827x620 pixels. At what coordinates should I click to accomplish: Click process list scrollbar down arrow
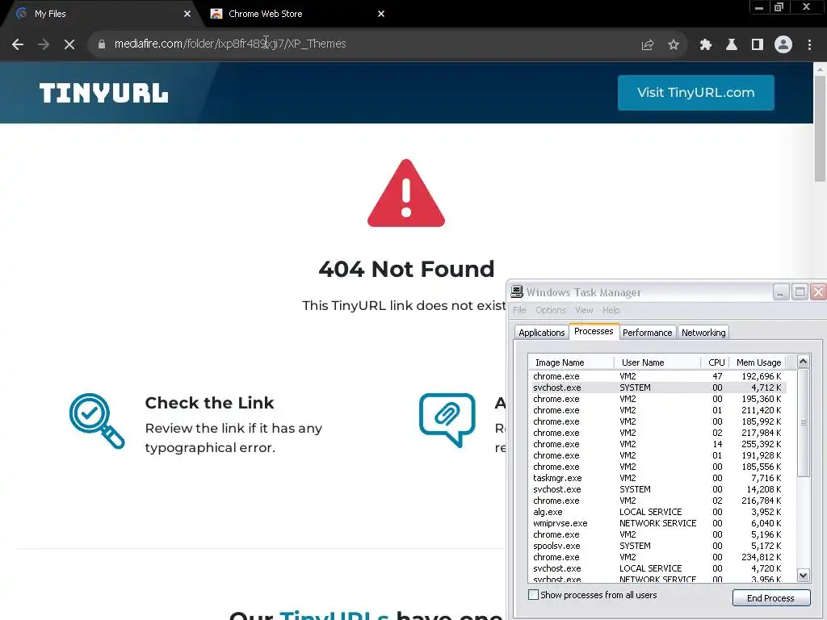point(803,575)
